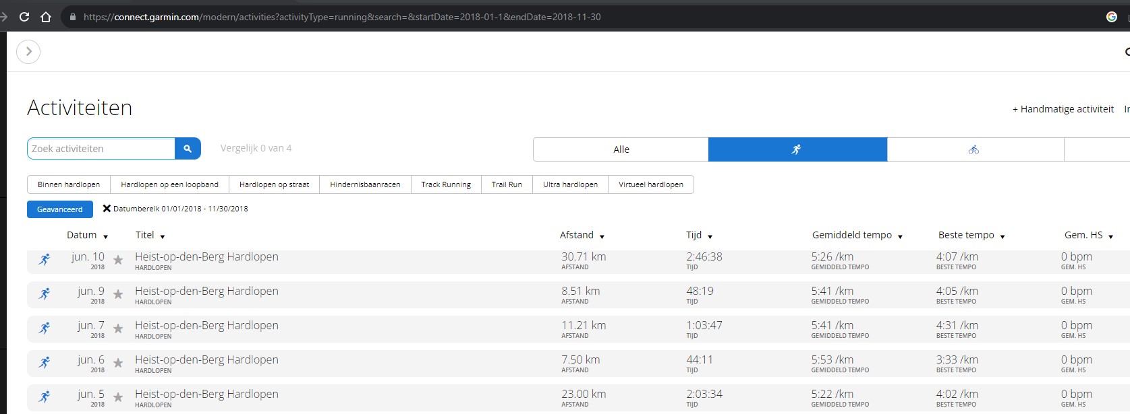Click running icon of jun. 5 activity
Screen dimensions: 1130x414
tap(45, 397)
